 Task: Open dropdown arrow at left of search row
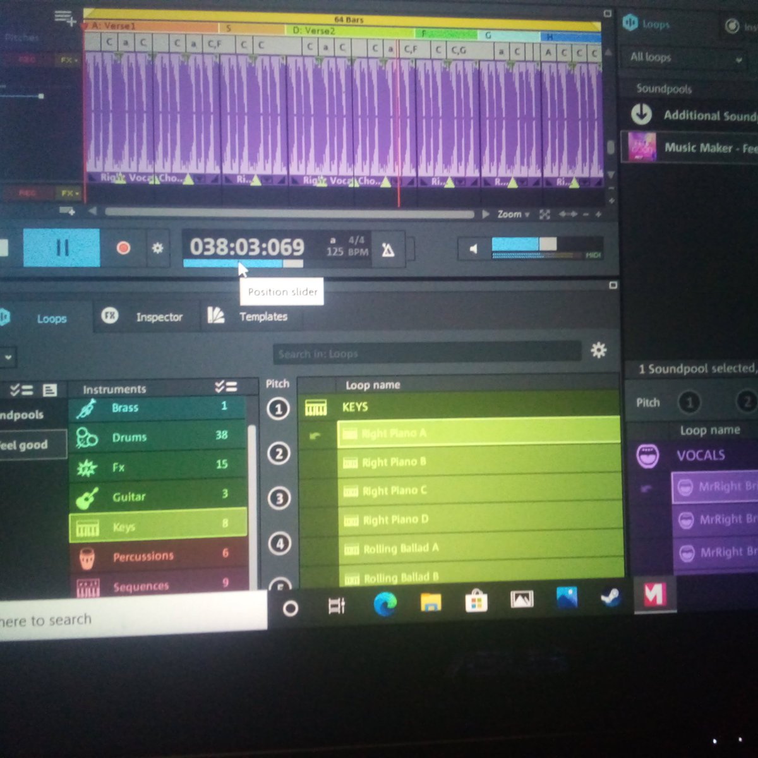[8, 357]
